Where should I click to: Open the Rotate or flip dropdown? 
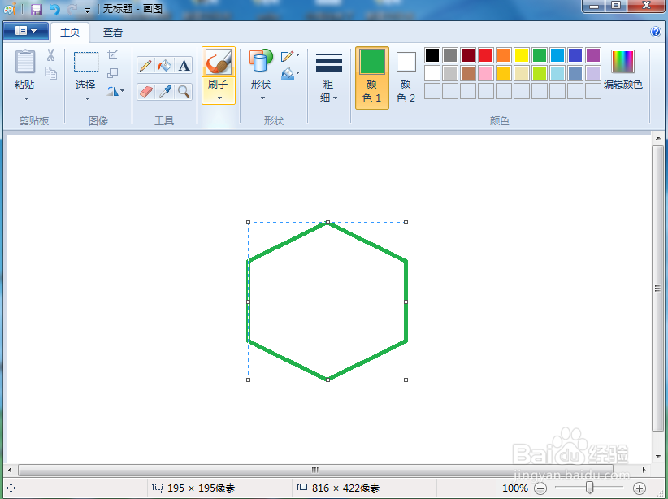point(115,91)
